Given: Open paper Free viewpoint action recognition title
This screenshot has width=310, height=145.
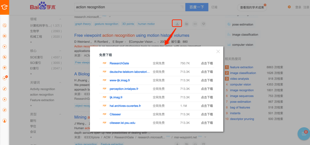Looking at the screenshot, I should [132, 35].
